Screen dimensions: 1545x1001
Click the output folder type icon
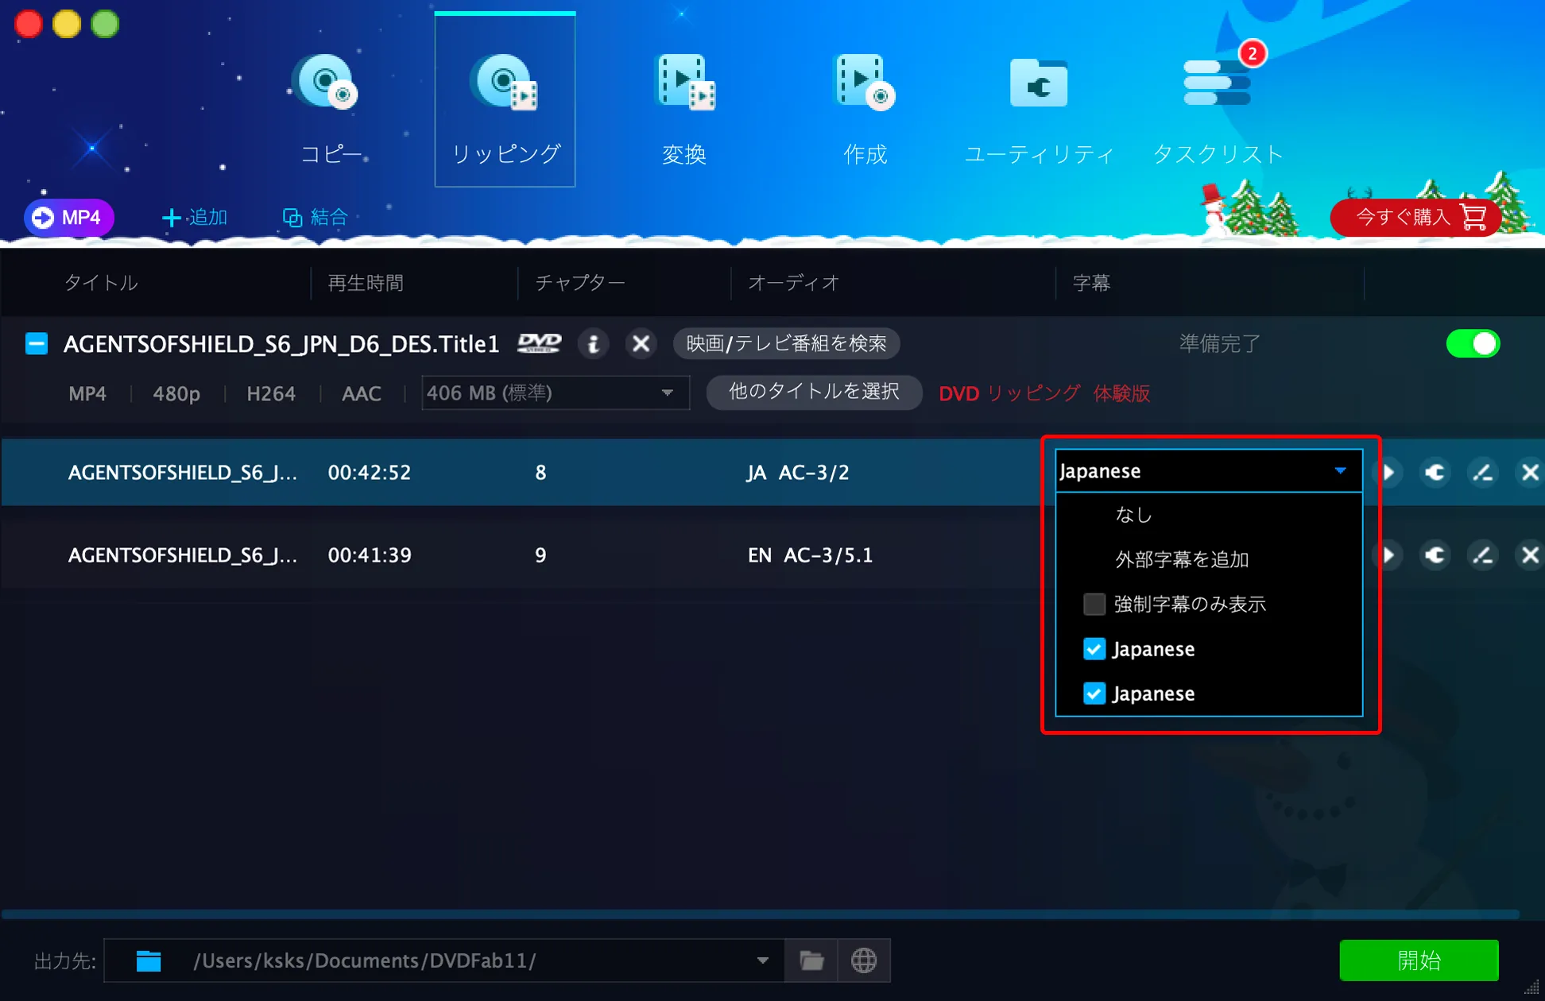click(149, 960)
